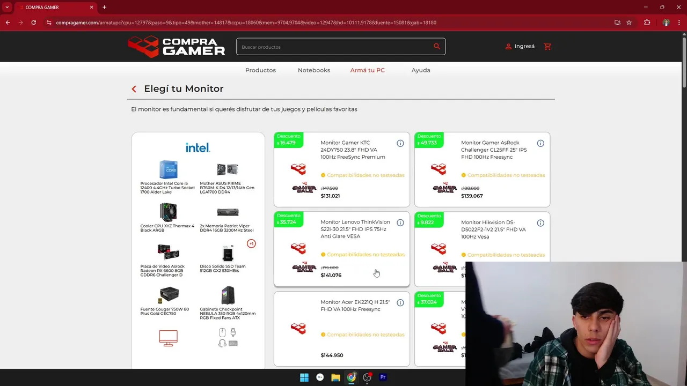Click the Thermax 4 CPU cooler image

[x=168, y=212]
